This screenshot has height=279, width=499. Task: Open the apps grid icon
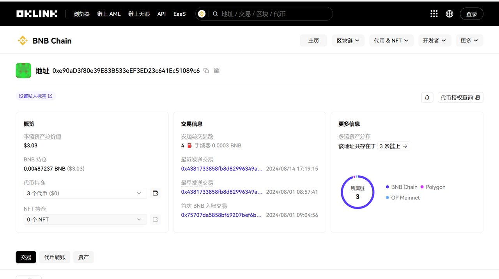point(434,14)
